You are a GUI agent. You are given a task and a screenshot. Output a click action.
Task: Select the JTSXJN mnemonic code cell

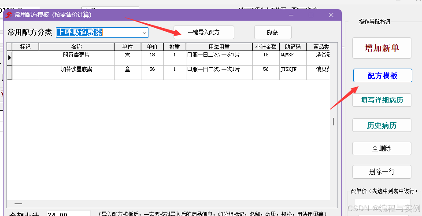click(293, 73)
